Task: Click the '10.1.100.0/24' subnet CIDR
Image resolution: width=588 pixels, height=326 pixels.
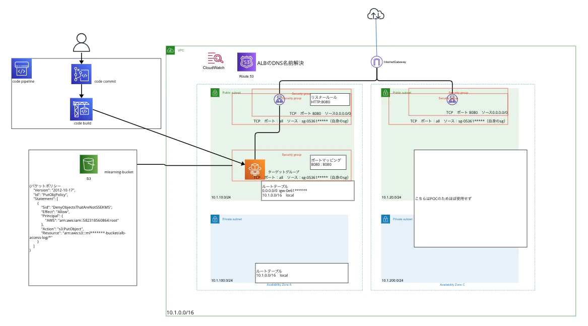Action: [222, 280]
